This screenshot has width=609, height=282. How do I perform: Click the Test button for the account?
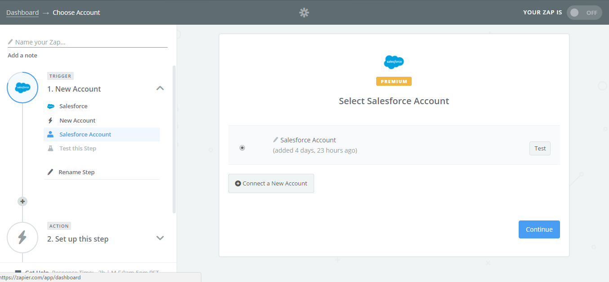coord(540,148)
